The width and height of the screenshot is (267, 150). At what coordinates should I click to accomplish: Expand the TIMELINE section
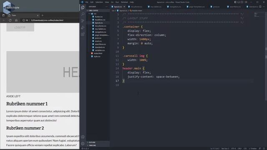(98, 145)
